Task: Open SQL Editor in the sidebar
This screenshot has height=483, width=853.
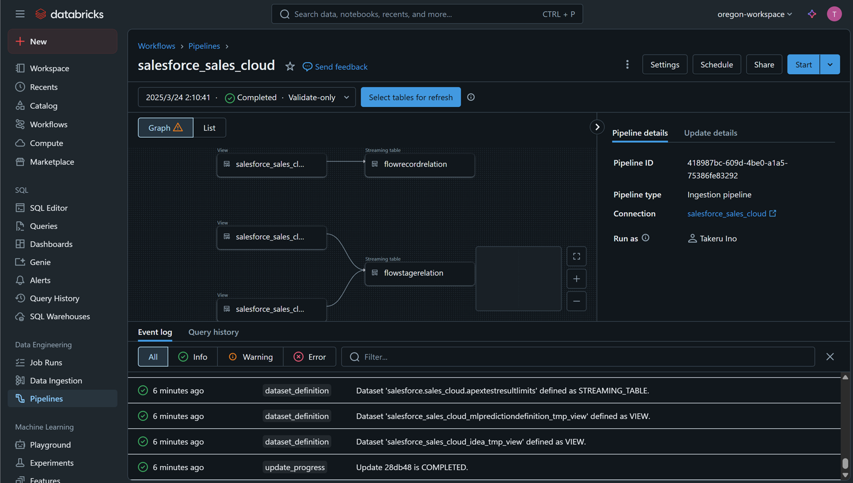Action: click(63, 208)
